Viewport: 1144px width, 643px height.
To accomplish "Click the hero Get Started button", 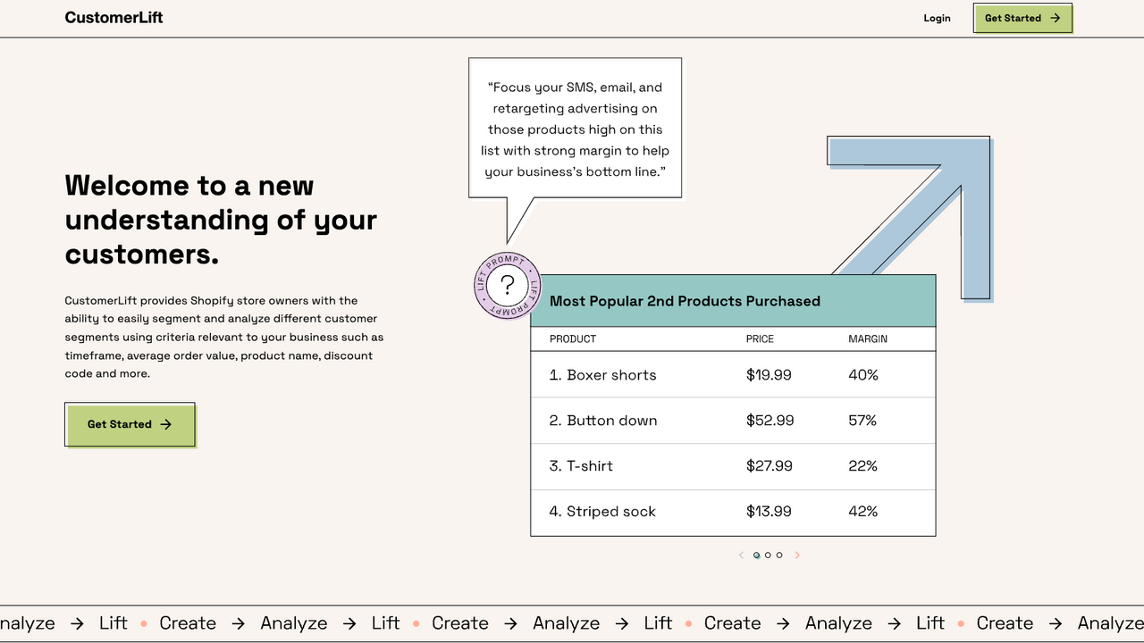I will pyautogui.click(x=130, y=424).
